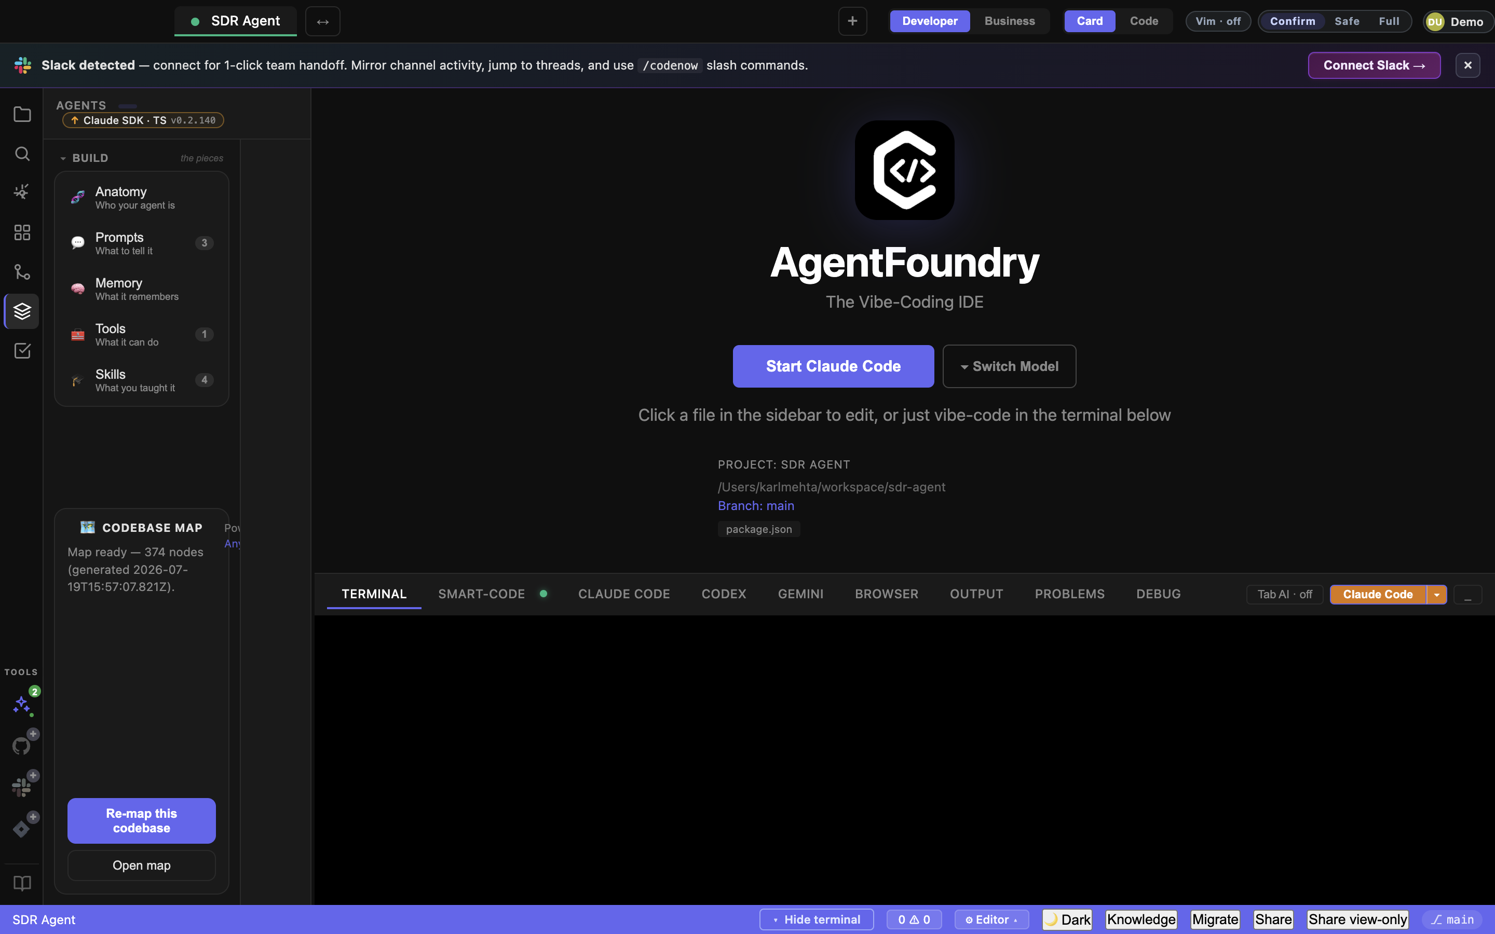Select the Card view toggle

pyautogui.click(x=1090, y=21)
